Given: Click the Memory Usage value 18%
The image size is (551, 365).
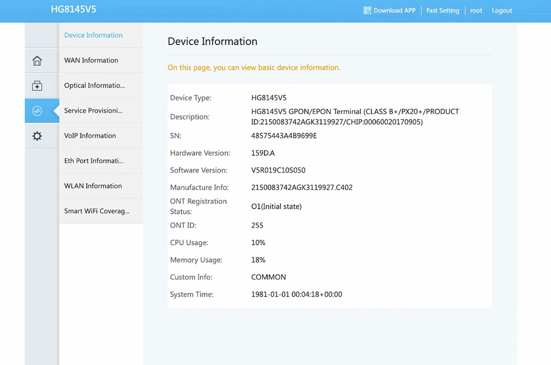Looking at the screenshot, I should click(258, 260).
